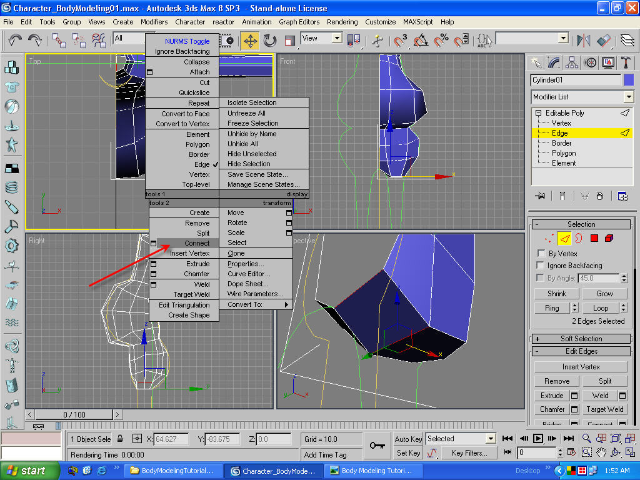The width and height of the screenshot is (640, 480).
Task: Choose Element sub-object cube icon
Action: click(609, 238)
